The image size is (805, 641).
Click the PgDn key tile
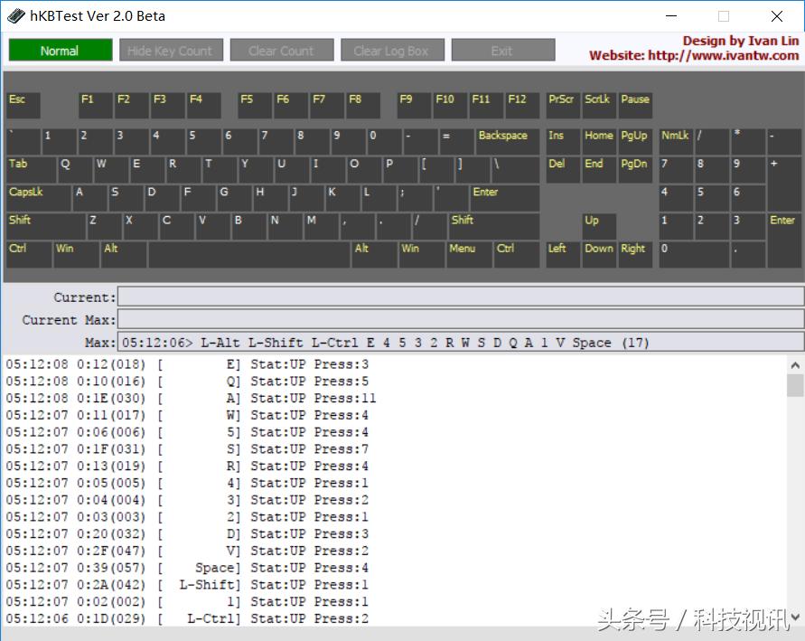(x=635, y=170)
